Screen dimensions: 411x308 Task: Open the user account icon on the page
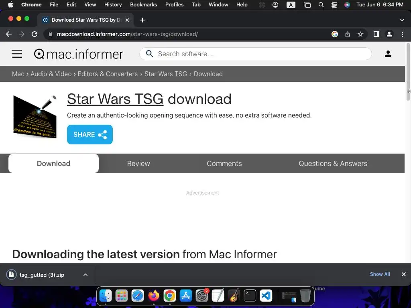[x=388, y=54]
